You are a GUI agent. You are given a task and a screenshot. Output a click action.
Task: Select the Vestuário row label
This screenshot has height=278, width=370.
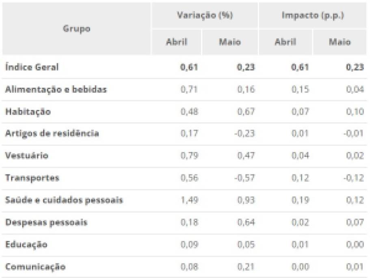click(27, 156)
